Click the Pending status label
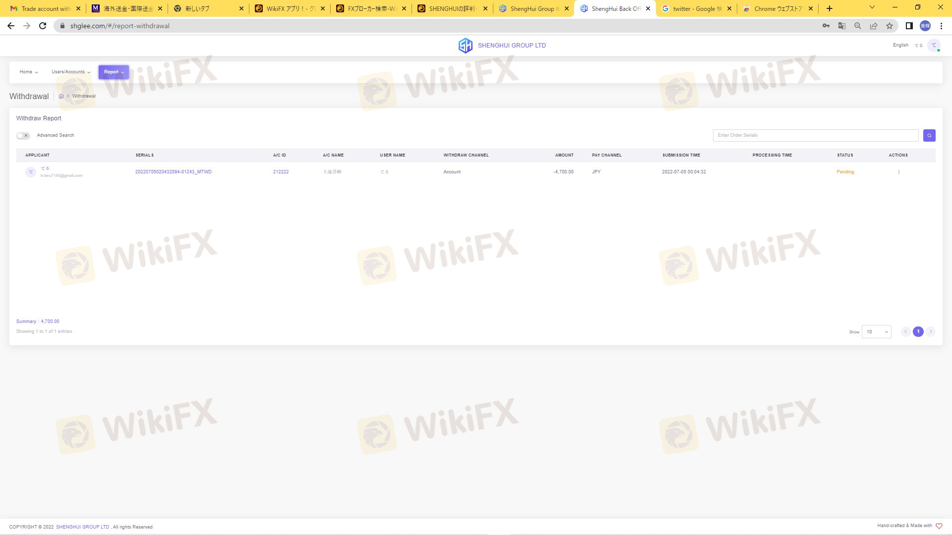This screenshot has height=535, width=952. click(845, 172)
